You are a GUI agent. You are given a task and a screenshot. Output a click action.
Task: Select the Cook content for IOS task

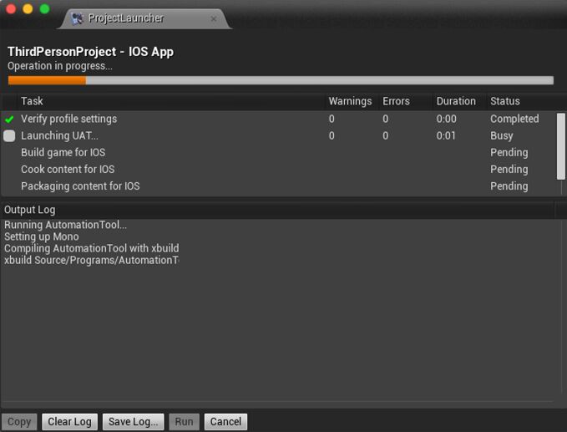pos(278,170)
